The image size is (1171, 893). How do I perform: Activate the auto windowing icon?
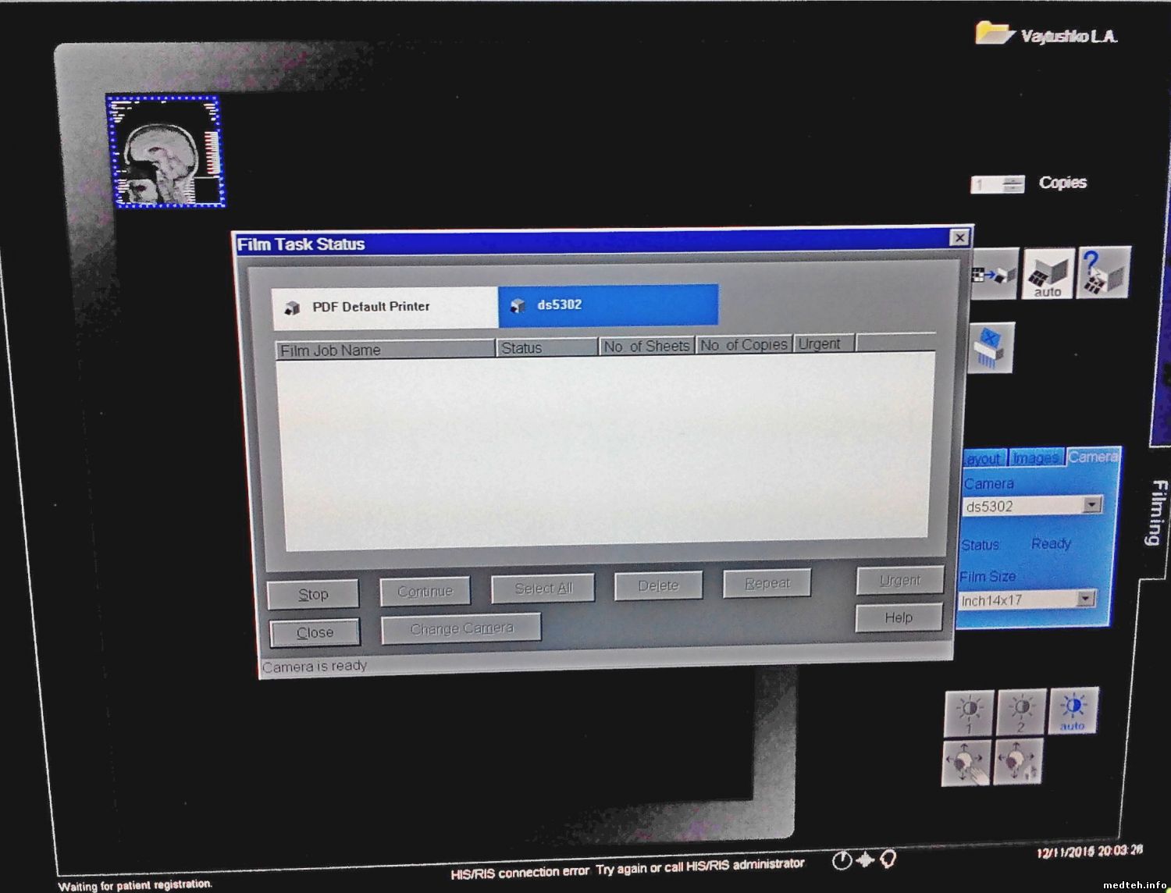1073,710
